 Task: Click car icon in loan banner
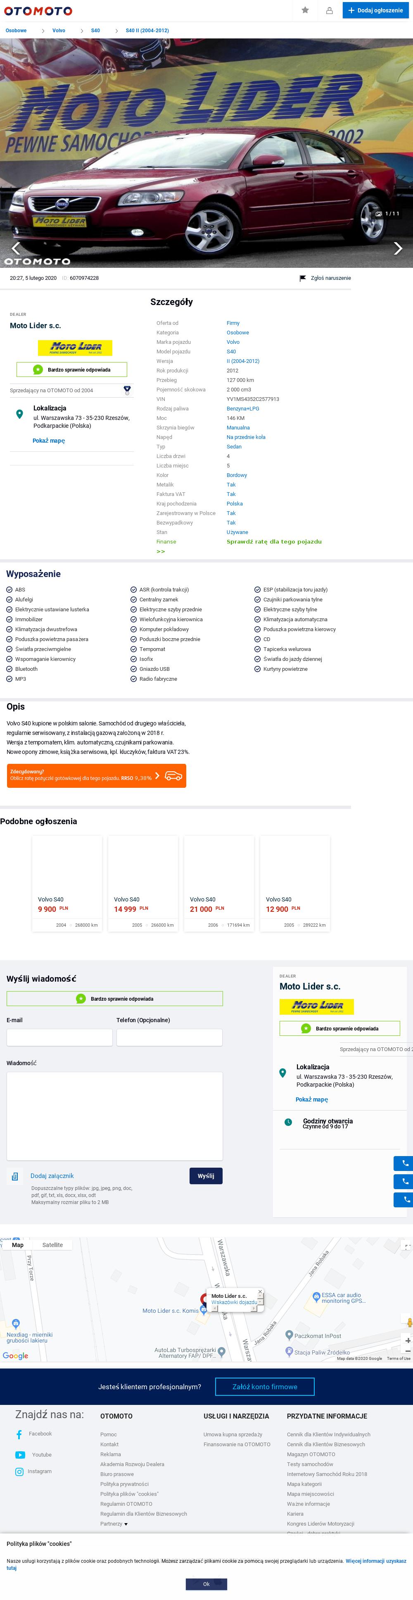click(173, 776)
